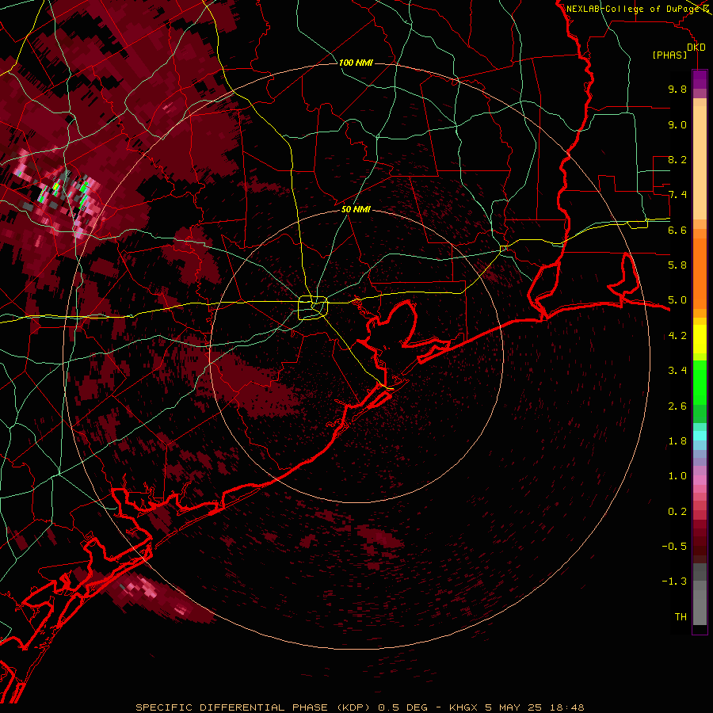Screen dimensions: 713x713
Task: Click the 3.4 scale label
Action: [x=677, y=371]
